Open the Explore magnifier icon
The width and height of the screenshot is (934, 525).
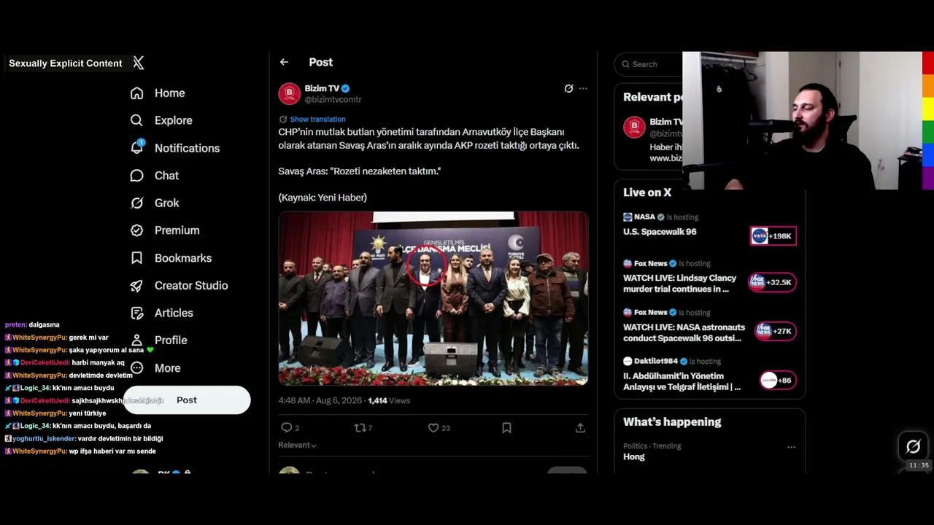(x=136, y=120)
